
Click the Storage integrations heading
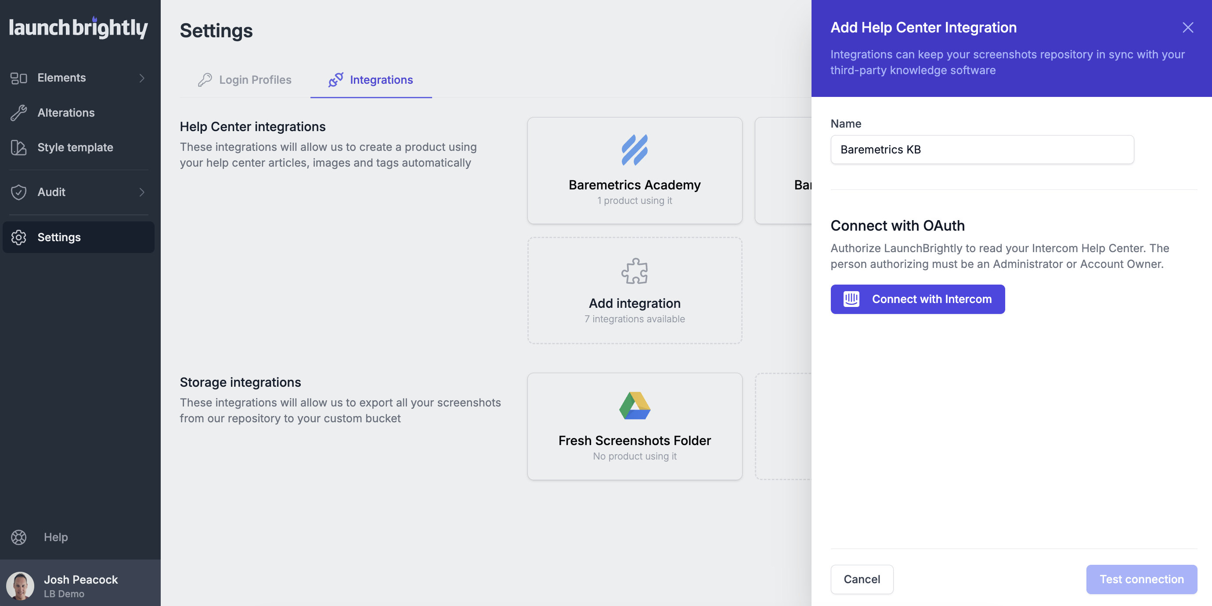pos(241,382)
